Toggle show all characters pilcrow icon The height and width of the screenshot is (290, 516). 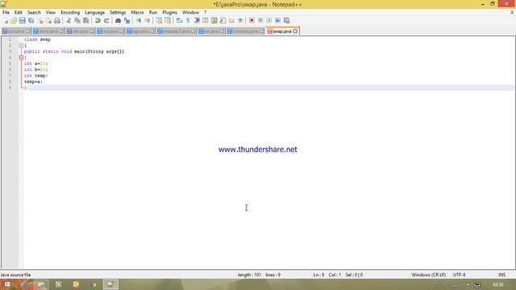pyautogui.click(x=188, y=21)
